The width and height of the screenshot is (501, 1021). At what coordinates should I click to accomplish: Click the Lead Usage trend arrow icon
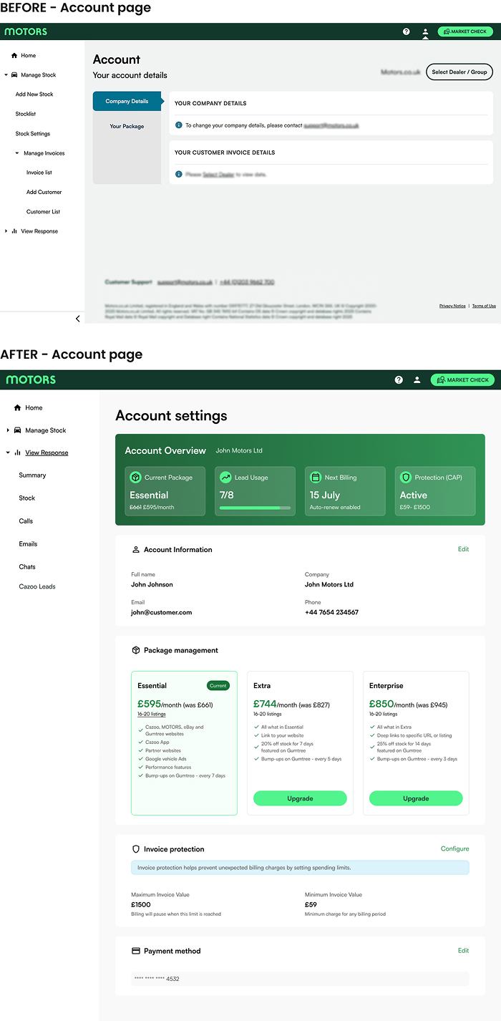[225, 478]
